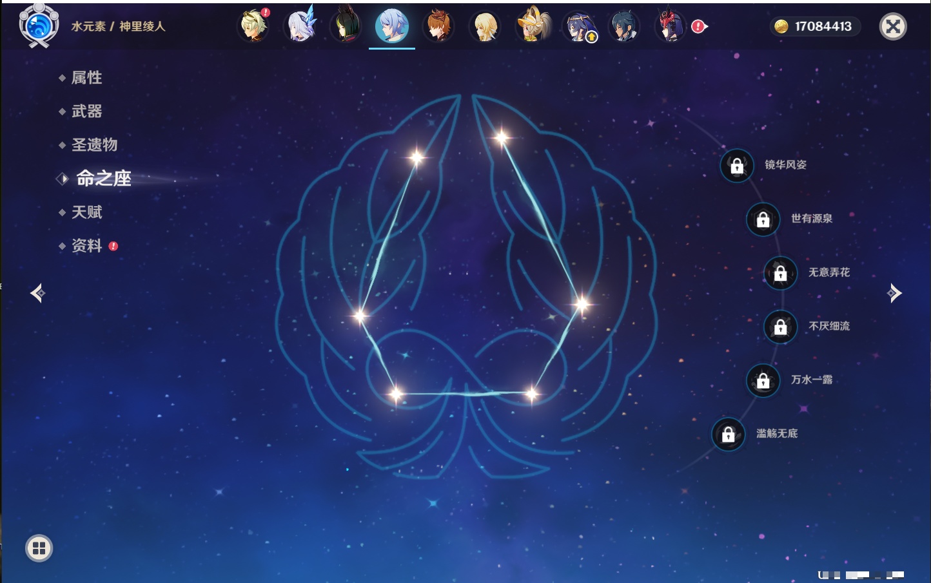Open the locked 万水一露 constellation
The image size is (931, 583).
tap(763, 380)
